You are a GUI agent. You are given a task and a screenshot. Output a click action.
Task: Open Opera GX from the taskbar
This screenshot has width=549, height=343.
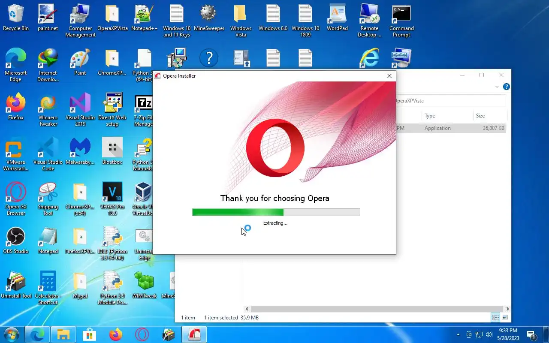point(142,334)
